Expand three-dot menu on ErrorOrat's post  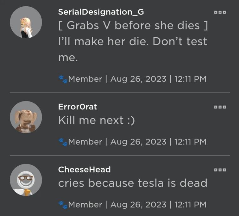[220, 107]
